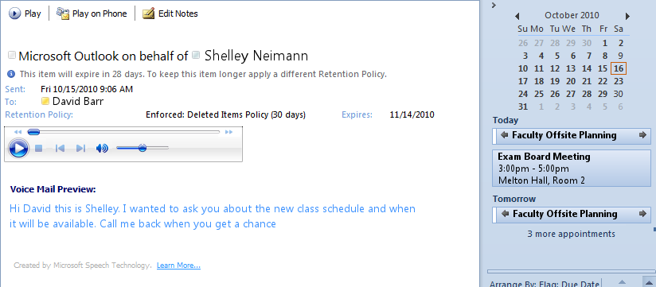
Task: Click presence indicator beside Microsoft Outlook
Action: pyautogui.click(x=12, y=55)
